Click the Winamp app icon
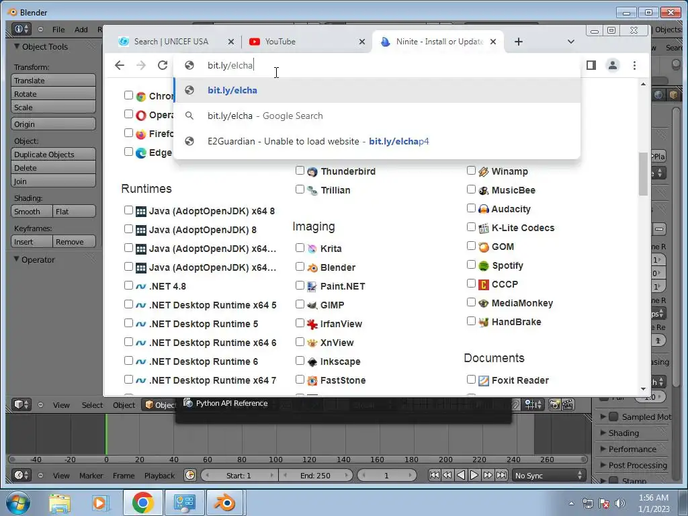 [484, 171]
